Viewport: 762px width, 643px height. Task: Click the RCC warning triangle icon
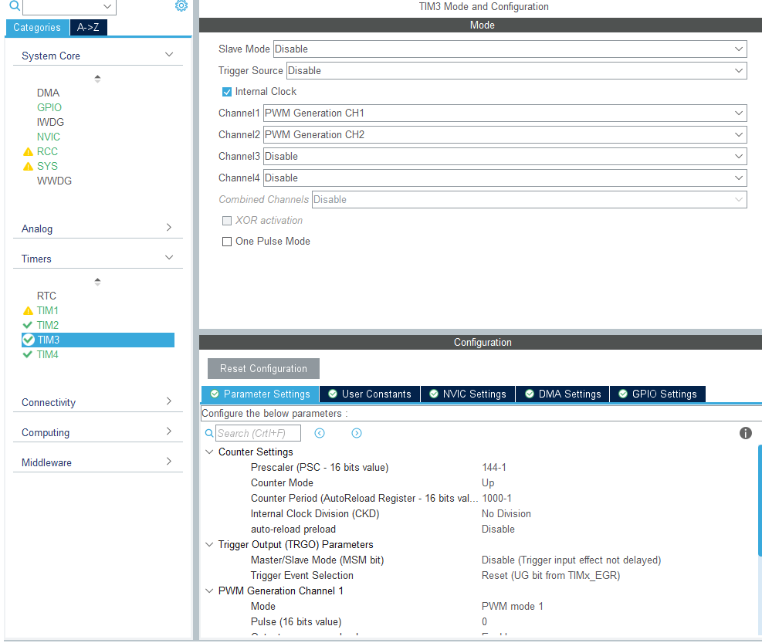point(29,152)
